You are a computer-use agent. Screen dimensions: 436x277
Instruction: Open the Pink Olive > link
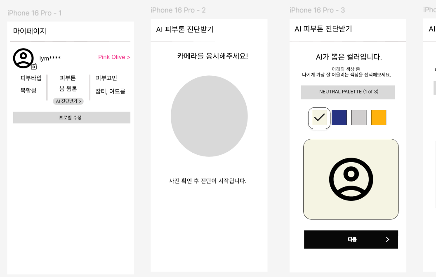pyautogui.click(x=114, y=57)
